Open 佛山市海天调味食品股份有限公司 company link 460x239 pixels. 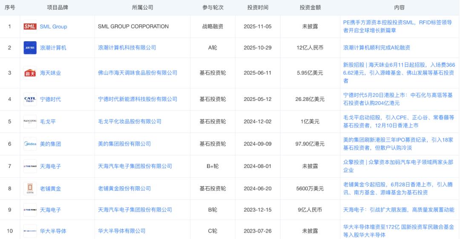pyautogui.click(x=138, y=73)
